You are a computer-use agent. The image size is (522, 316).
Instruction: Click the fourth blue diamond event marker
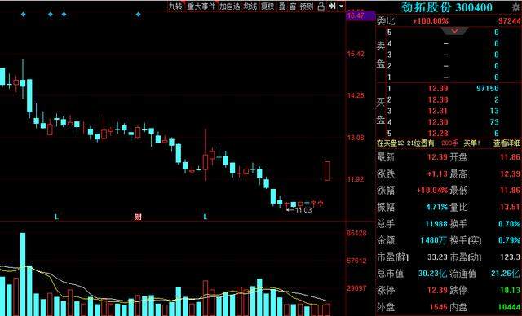(138, 15)
